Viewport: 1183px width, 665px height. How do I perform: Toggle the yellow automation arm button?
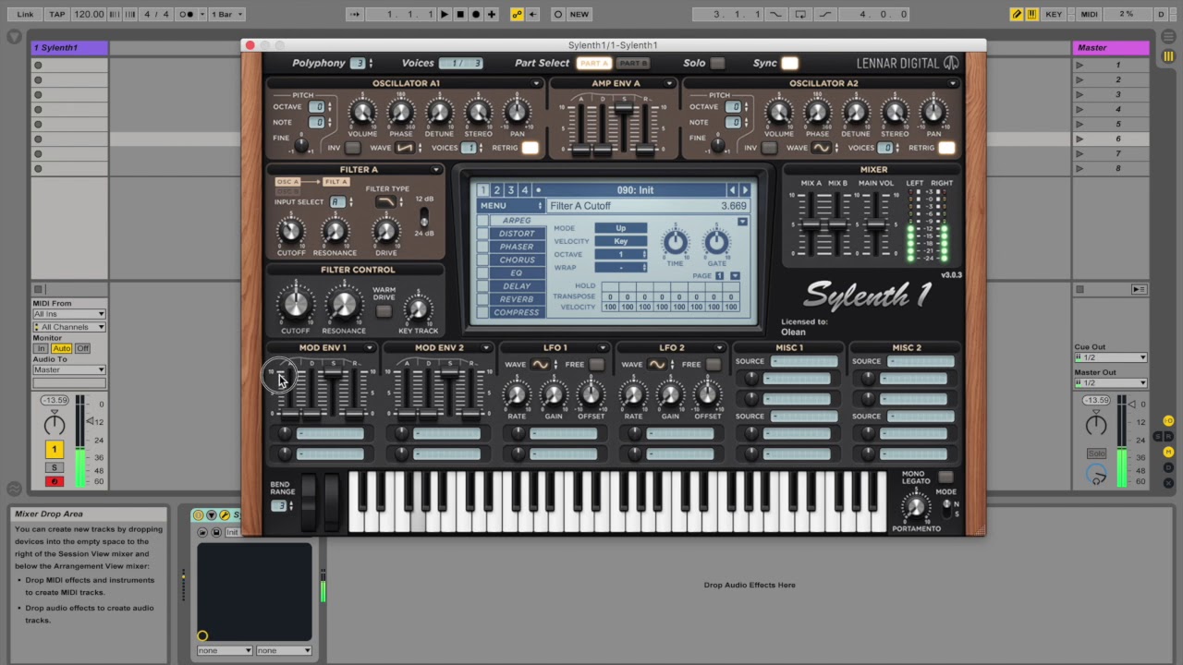[517, 14]
